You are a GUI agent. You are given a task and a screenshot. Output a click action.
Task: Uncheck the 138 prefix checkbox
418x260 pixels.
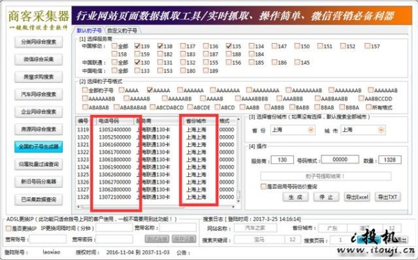click(160, 46)
